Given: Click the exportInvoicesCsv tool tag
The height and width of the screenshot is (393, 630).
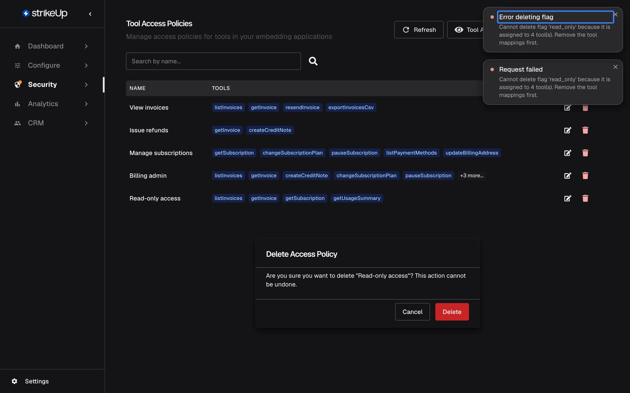Looking at the screenshot, I should 351,108.
